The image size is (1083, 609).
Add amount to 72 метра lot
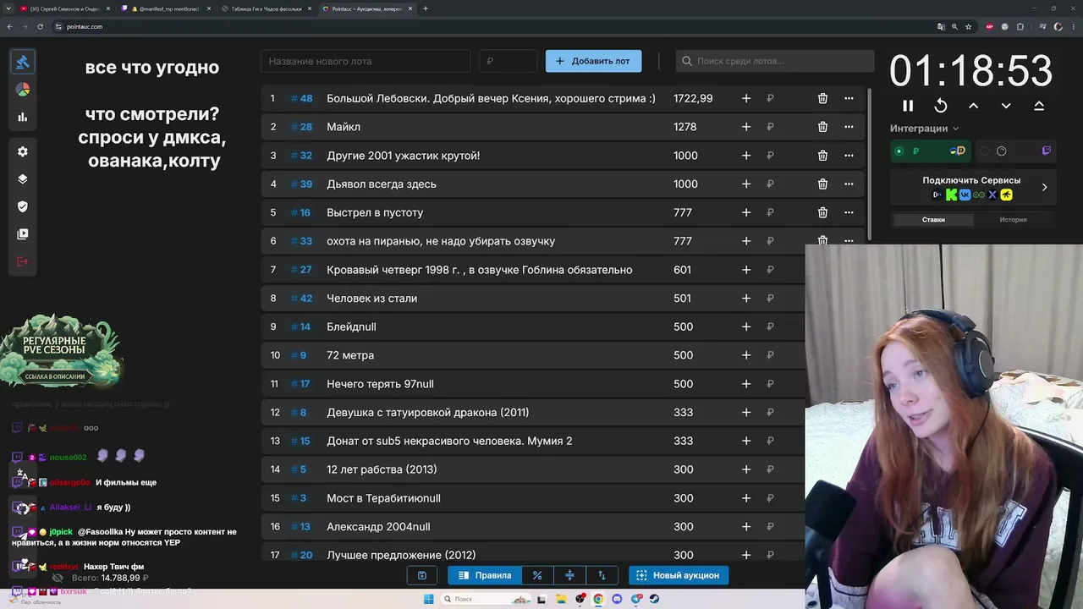tap(746, 355)
